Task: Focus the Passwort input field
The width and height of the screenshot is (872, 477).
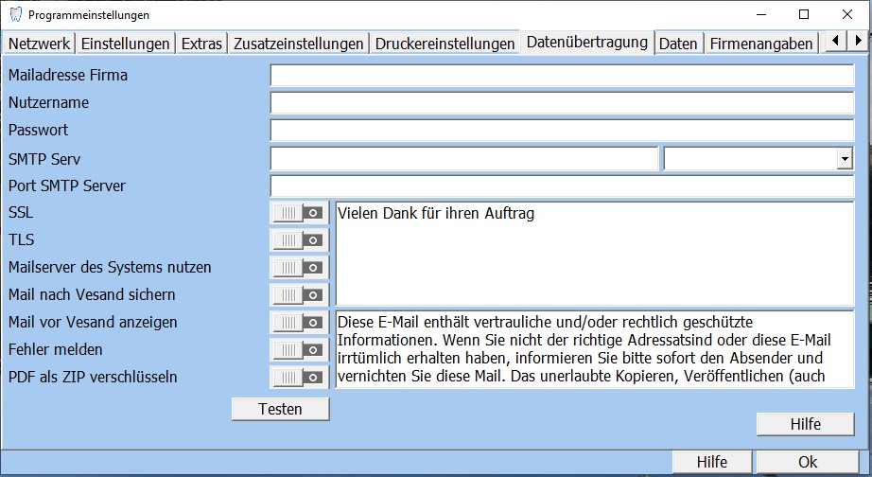Action: point(562,131)
